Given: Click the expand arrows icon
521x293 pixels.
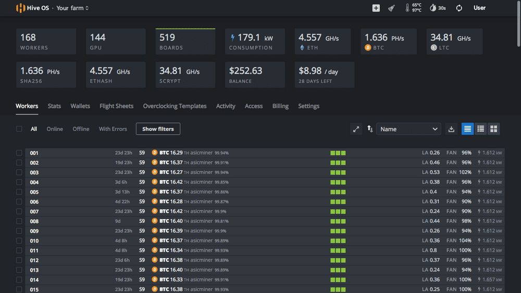Looking at the screenshot, I should point(356,129).
